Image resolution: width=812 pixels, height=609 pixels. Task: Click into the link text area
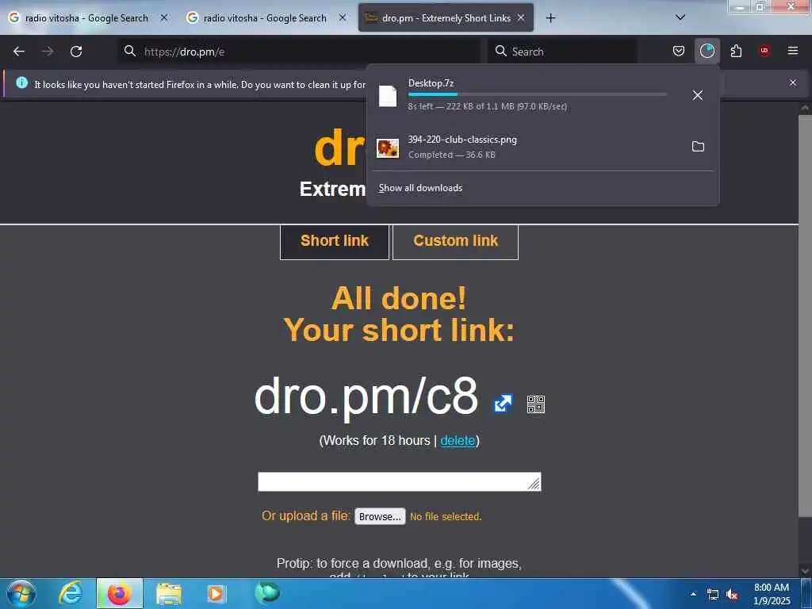(x=400, y=481)
